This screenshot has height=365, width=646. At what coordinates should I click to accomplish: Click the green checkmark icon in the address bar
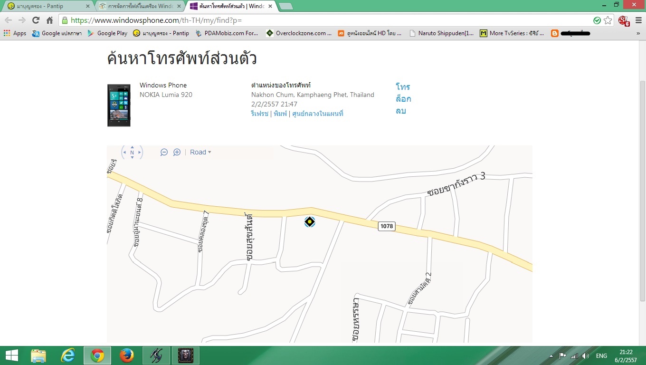pos(597,20)
